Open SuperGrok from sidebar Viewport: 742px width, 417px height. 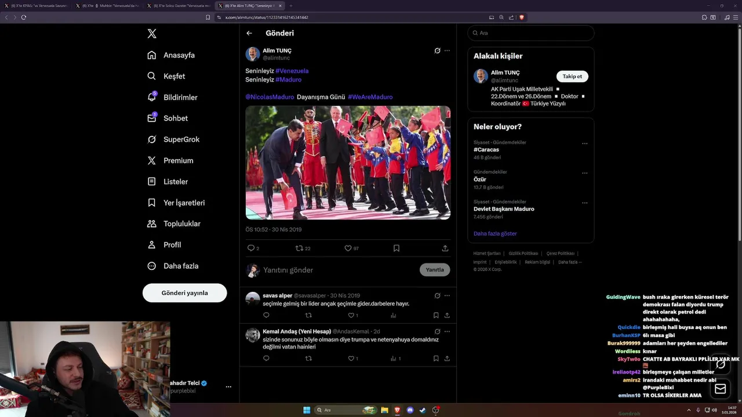tap(173, 139)
